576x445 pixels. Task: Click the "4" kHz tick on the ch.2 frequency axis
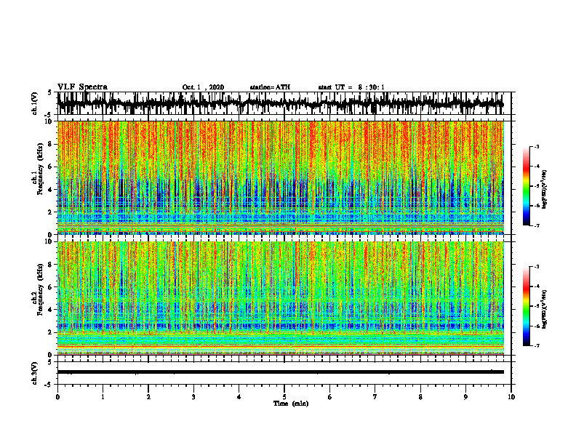51,310
